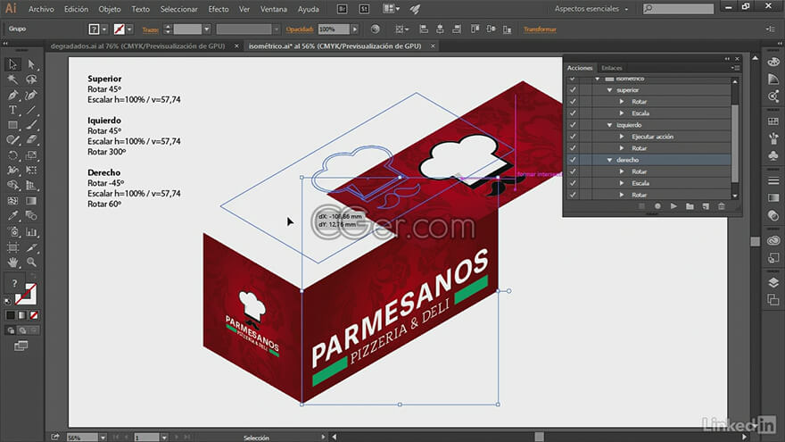Image resolution: width=785 pixels, height=442 pixels.
Task: Select the Type tool
Action: 12,110
